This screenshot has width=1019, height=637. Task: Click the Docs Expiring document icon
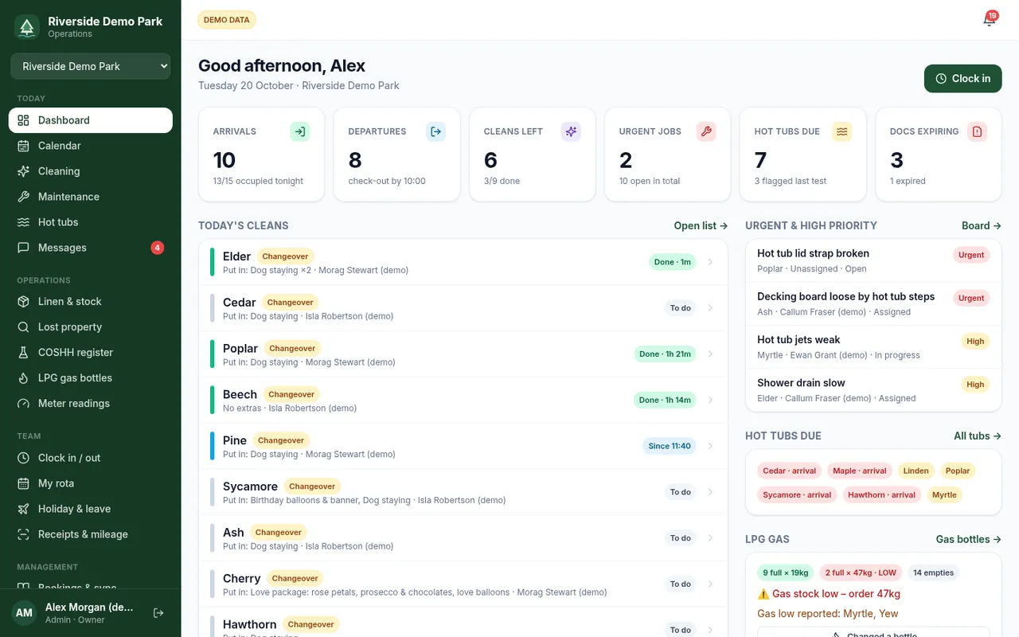click(977, 131)
